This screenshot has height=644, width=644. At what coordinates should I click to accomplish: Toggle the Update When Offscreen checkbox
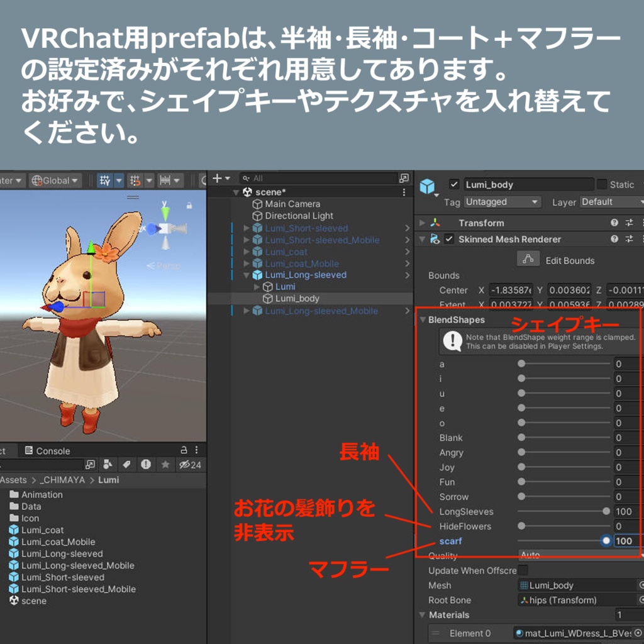[x=523, y=570]
